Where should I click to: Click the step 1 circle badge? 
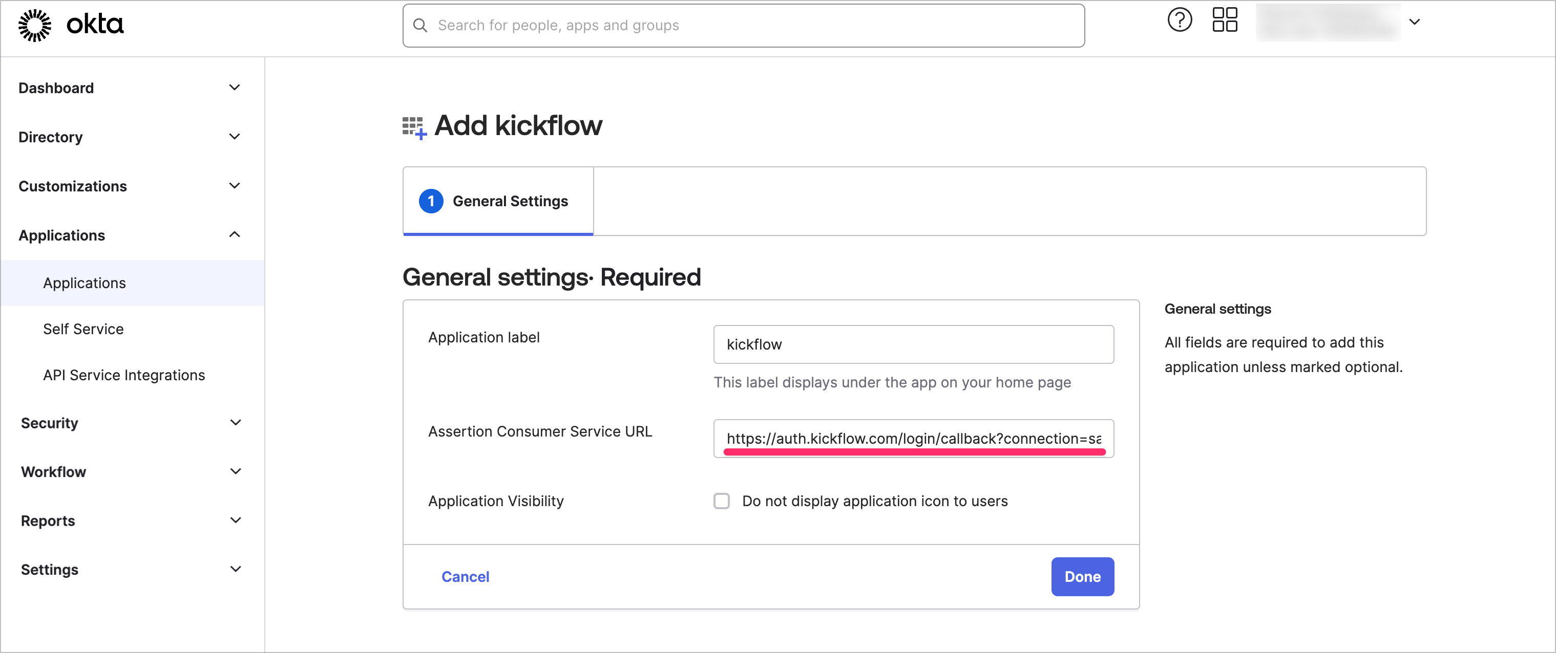click(431, 201)
